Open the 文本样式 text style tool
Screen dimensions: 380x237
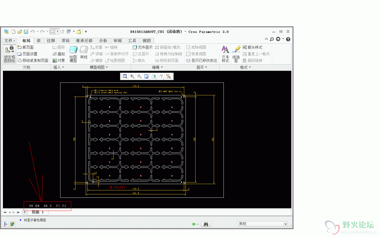click(225, 54)
